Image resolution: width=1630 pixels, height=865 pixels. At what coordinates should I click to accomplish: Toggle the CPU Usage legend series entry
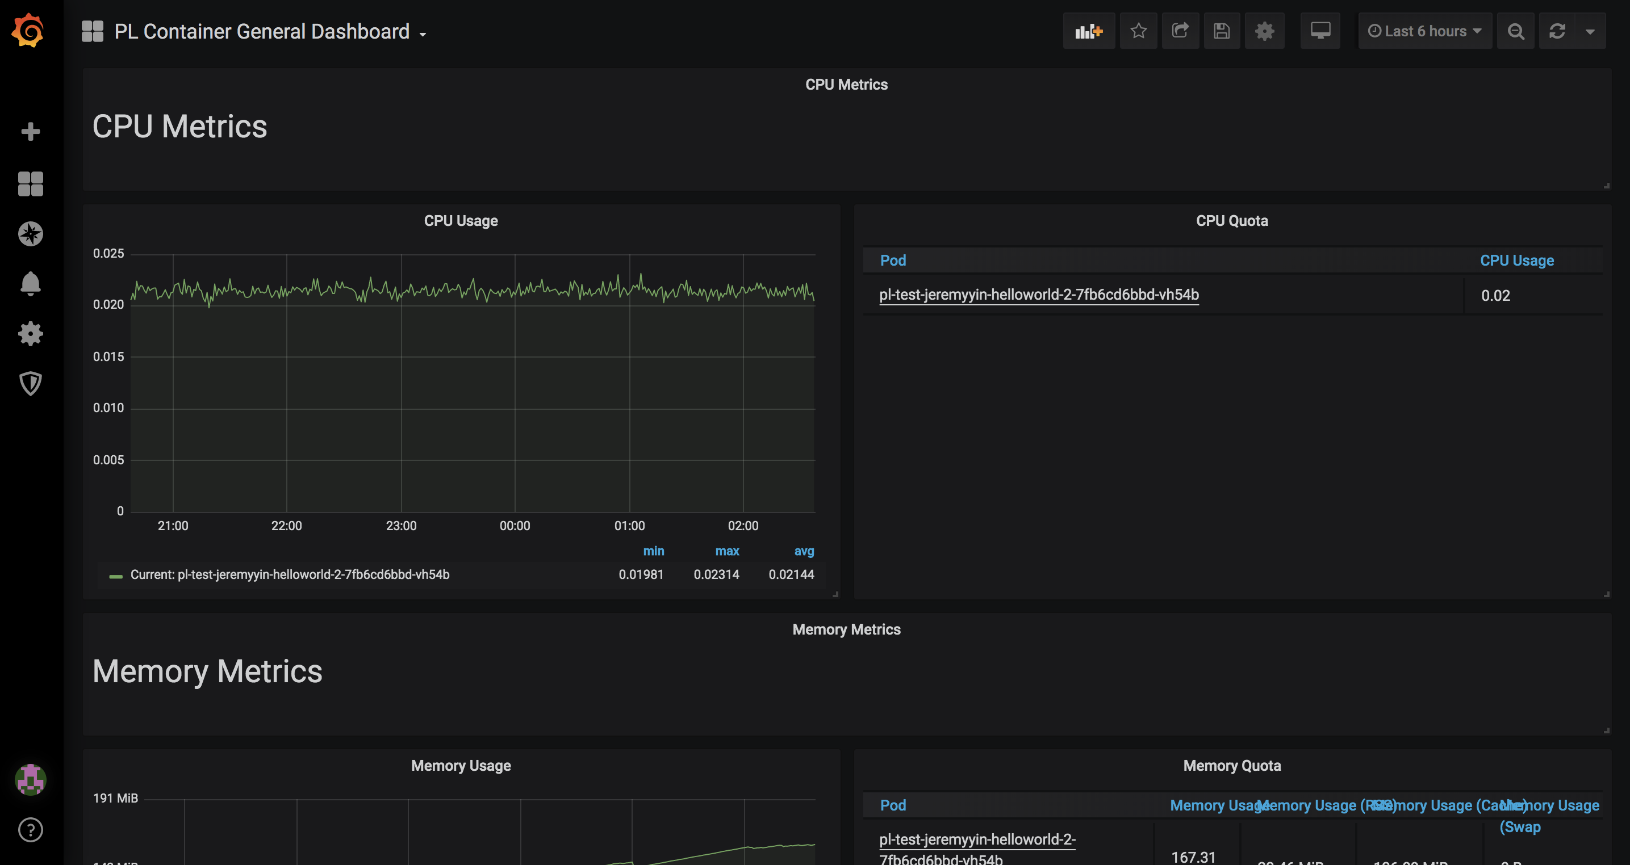click(x=290, y=575)
